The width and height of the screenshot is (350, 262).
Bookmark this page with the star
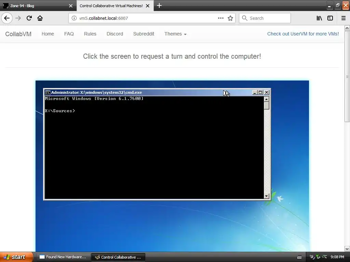pos(230,18)
